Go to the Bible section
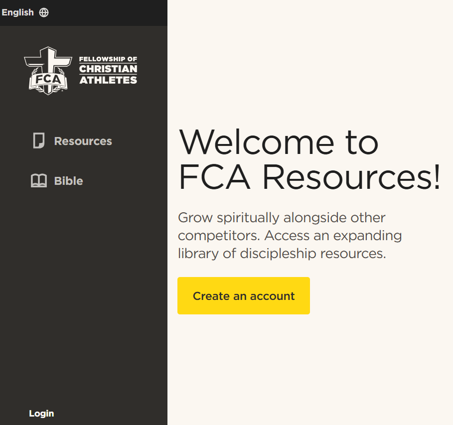Viewport: 453px width, 425px height. tap(68, 181)
